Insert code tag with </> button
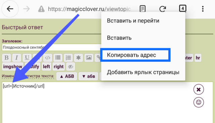Image resolution: width=215 pixels, height=123 pixels. (48, 58)
